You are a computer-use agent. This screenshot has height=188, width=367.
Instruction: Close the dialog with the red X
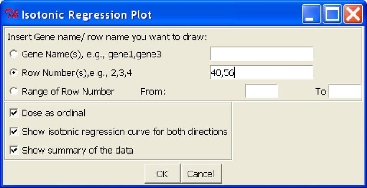[353, 15]
